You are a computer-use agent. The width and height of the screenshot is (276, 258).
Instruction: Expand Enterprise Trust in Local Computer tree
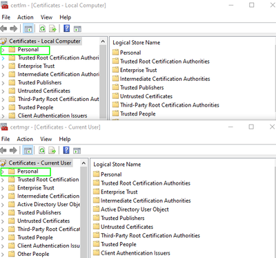tap(3, 66)
